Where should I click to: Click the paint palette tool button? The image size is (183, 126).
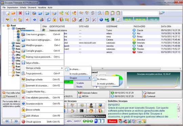(x=91, y=111)
